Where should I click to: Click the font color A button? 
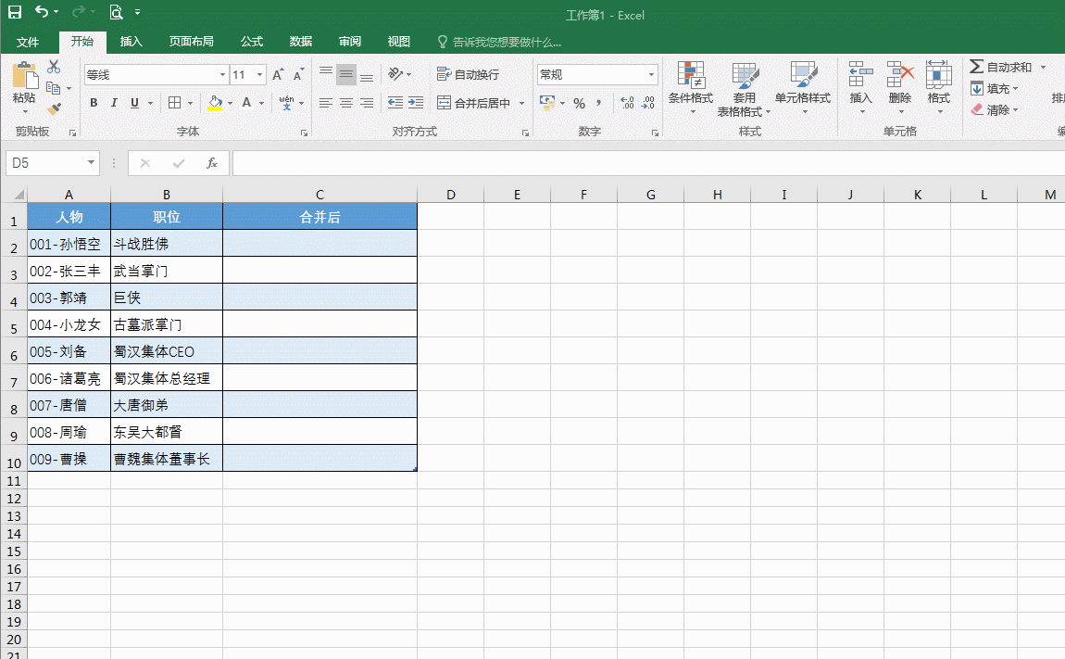pyautogui.click(x=246, y=103)
